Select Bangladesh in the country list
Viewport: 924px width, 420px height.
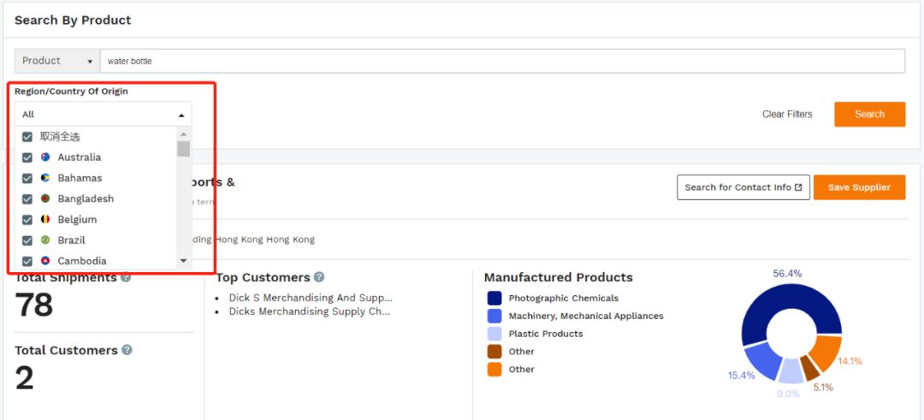click(x=86, y=198)
